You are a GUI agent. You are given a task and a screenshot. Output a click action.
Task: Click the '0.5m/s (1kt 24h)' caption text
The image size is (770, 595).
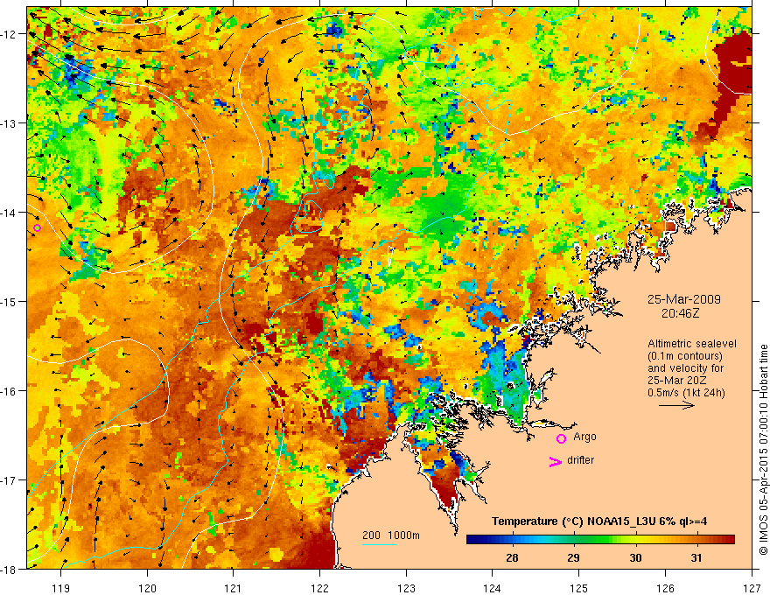click(686, 393)
